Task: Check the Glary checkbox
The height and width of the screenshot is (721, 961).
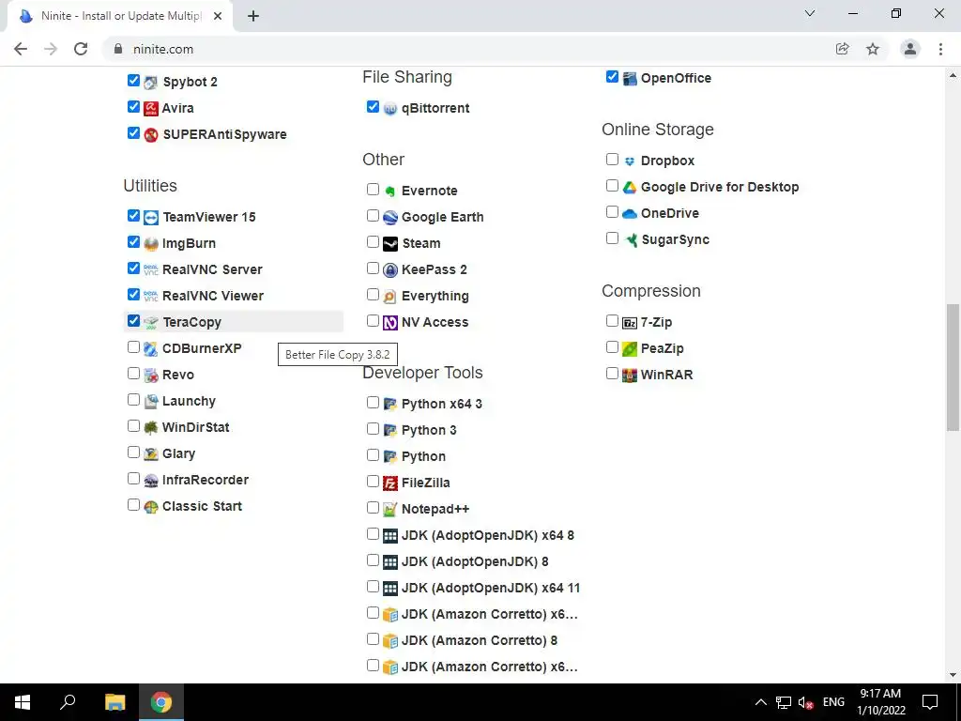Action: [x=133, y=453]
